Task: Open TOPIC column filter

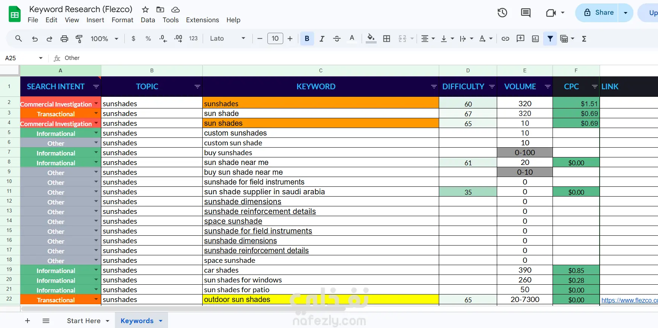Action: pyautogui.click(x=197, y=87)
